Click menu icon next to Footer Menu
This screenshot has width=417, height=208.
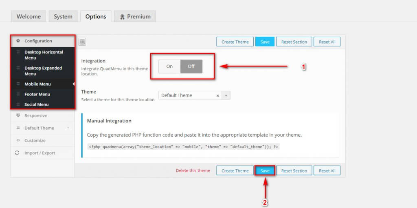18,94
